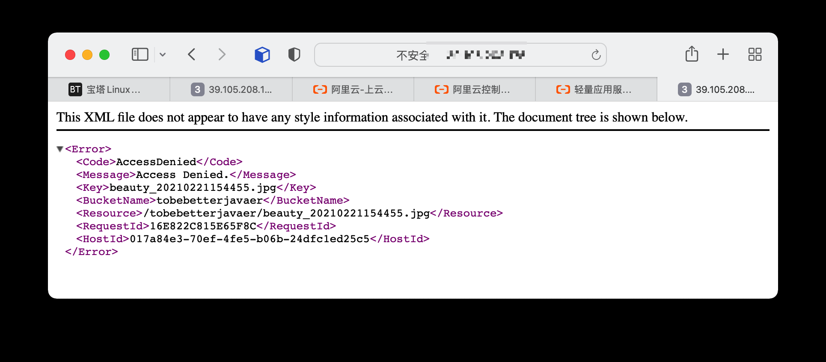Open the sidebar options dropdown chevron
The image size is (826, 362).
163,54
